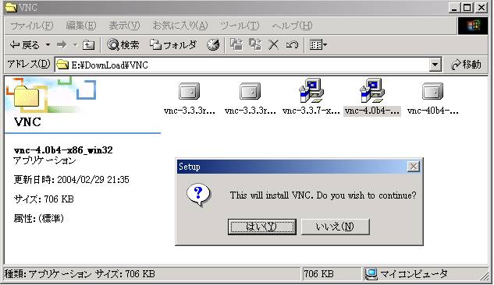Open the Search (検索) toolbar button

(123, 45)
